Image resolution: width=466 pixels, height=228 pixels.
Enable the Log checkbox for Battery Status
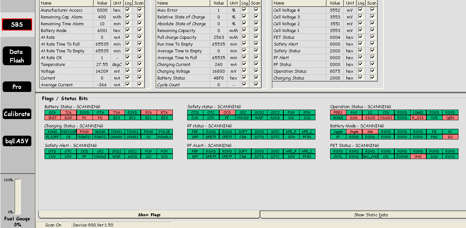244,78
